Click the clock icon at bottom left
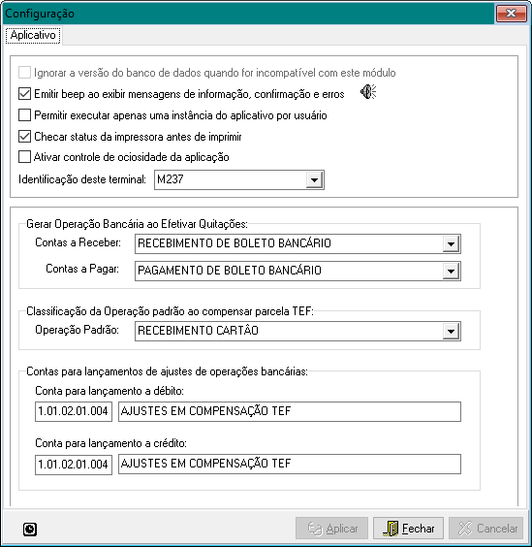532x547 pixels. 30,529
